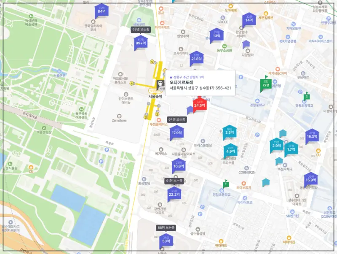Select the red 24.5억 marker
This screenshot has height=254, width=337.
pos(200,105)
